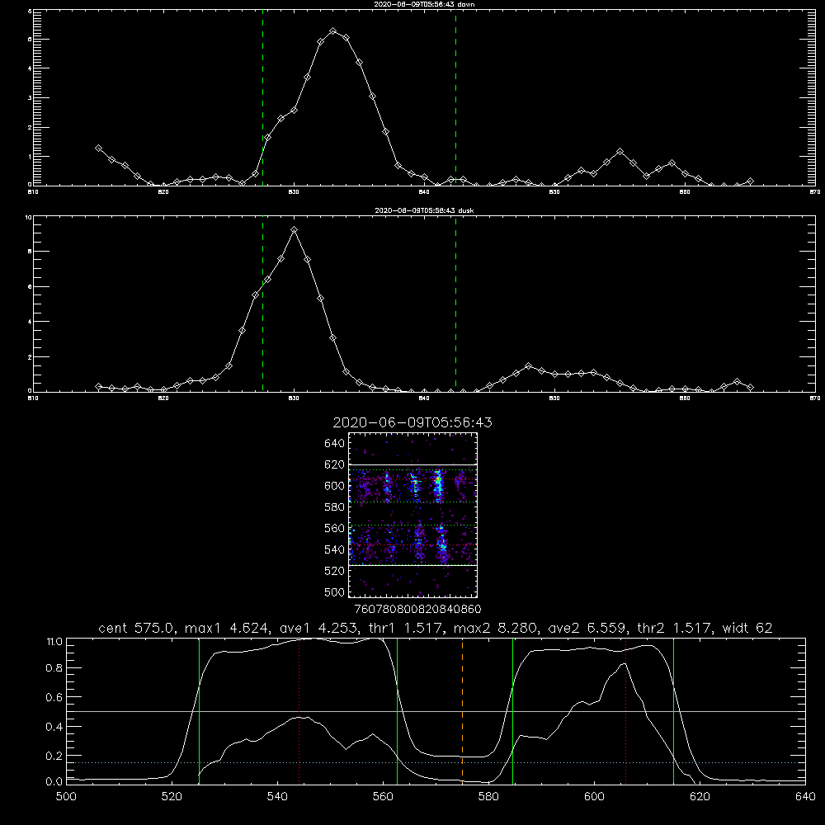The height and width of the screenshot is (825, 825).
Task: Click the 'max2 8.280' value in bottom plot title
Action: point(494,628)
